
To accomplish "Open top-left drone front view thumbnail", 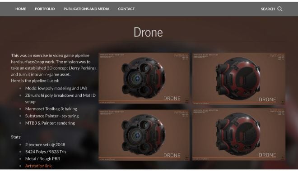I will (x=144, y=78).
